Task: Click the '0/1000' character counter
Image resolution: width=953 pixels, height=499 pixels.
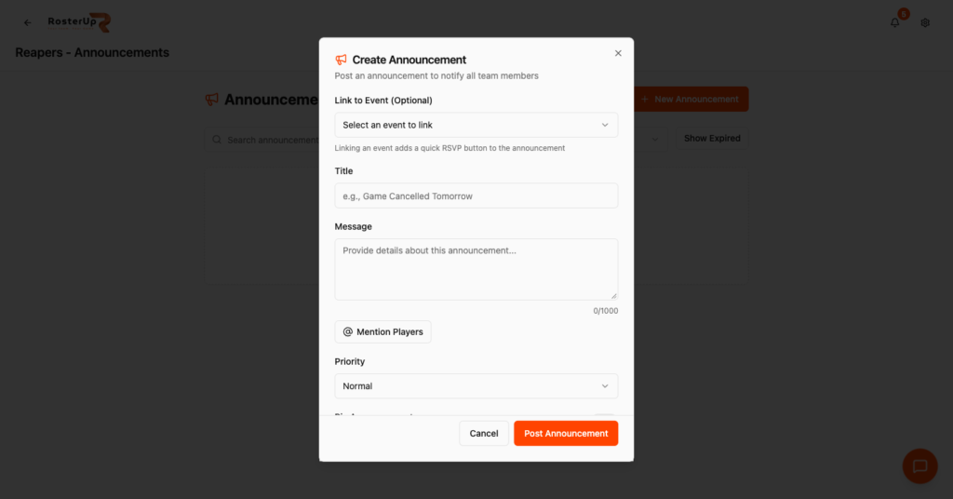Action: pyautogui.click(x=605, y=311)
